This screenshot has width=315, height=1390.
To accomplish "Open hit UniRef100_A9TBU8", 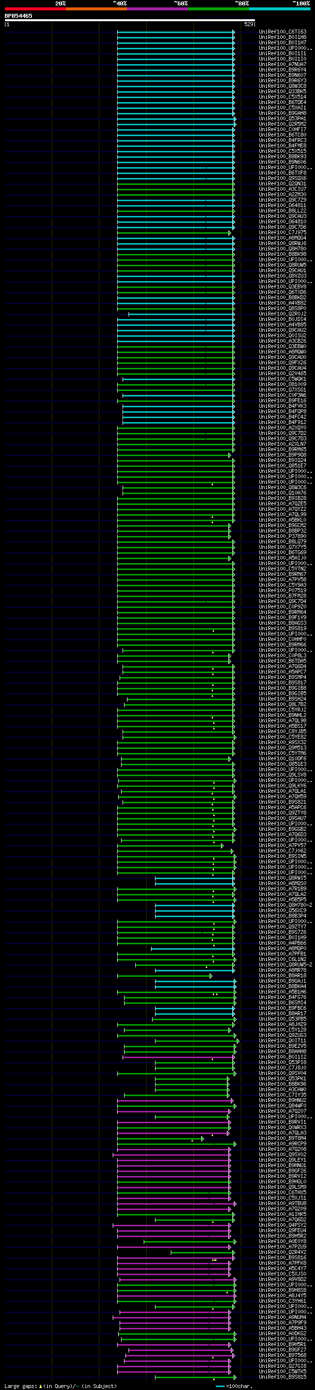I will [x=283, y=1203].
